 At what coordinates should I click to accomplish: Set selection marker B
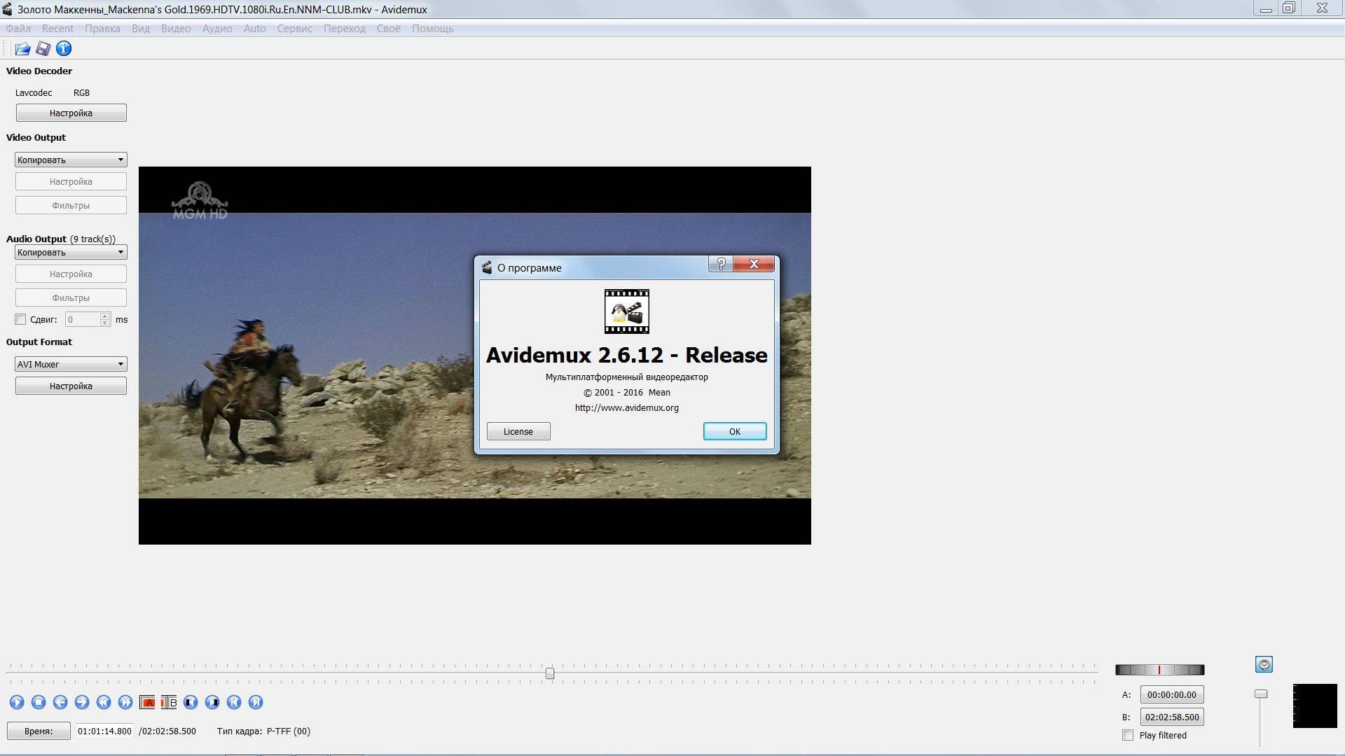(x=169, y=702)
